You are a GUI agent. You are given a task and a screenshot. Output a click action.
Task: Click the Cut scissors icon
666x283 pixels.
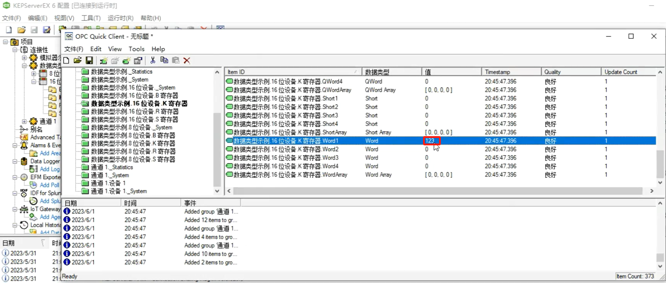pos(153,61)
